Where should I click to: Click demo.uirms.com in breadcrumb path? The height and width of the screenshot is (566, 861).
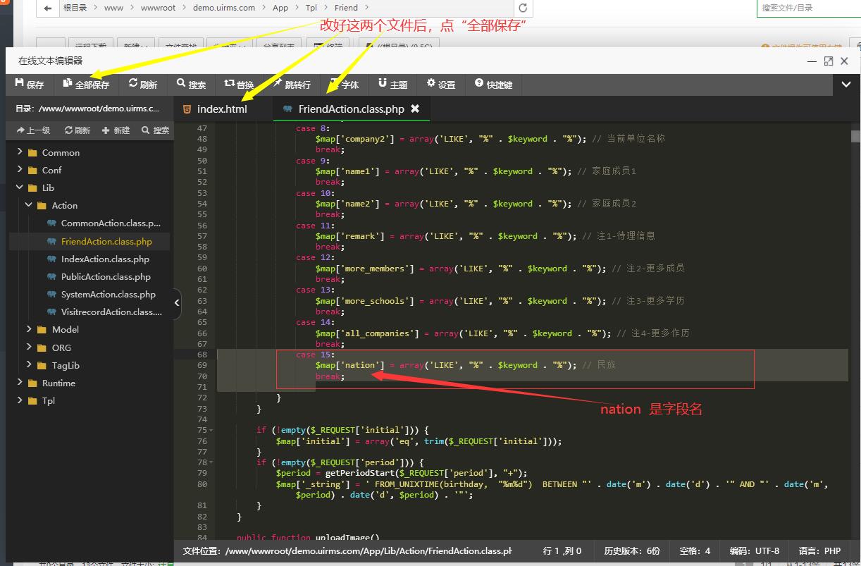tap(224, 8)
